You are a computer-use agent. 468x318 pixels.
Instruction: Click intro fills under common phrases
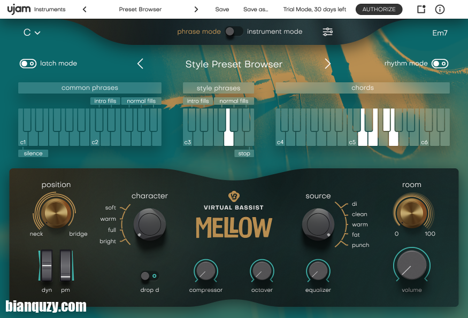[x=105, y=101]
